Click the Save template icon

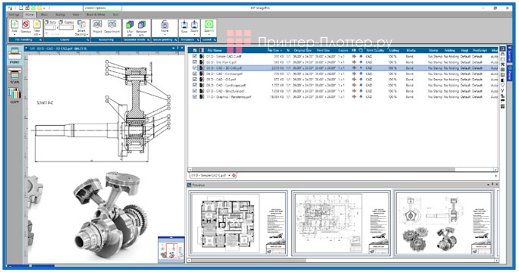click(184, 25)
